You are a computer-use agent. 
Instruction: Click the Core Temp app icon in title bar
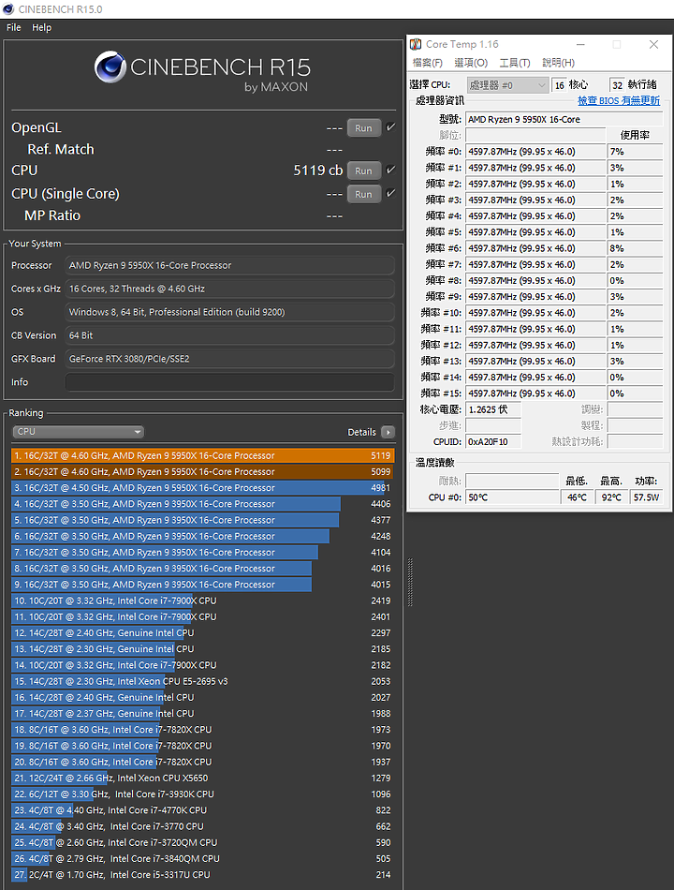pos(416,44)
